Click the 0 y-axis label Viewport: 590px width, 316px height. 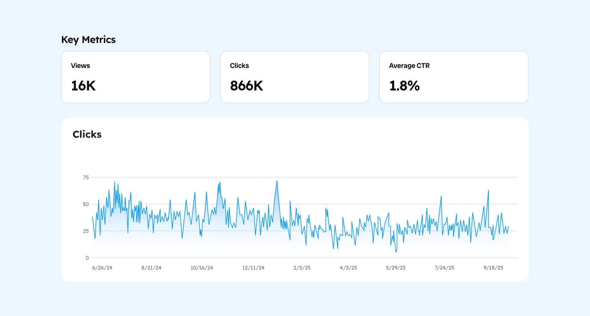tap(87, 258)
